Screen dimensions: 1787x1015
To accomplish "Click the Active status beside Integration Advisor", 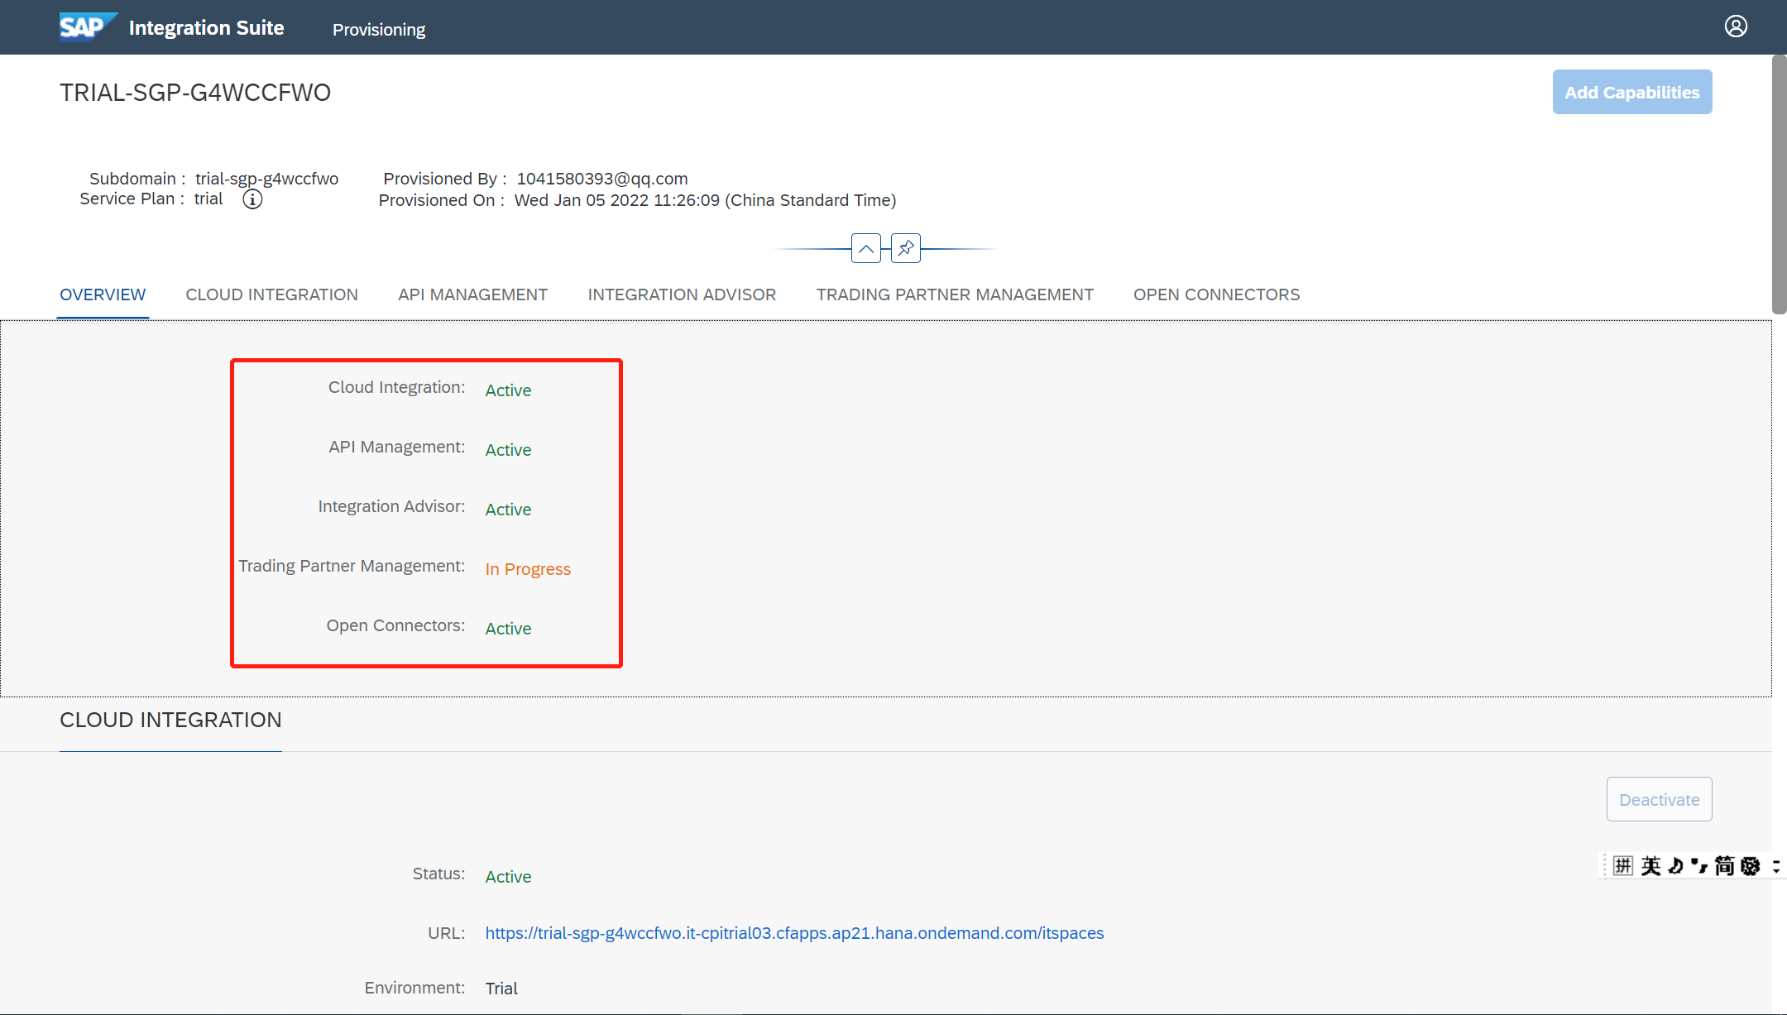I will pos(508,510).
